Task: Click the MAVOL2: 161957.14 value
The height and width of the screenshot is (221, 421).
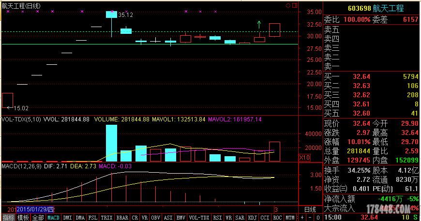Action: 235,119
